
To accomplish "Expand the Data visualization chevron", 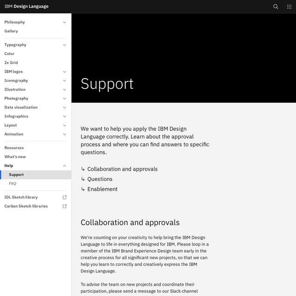I will click(64, 107).
